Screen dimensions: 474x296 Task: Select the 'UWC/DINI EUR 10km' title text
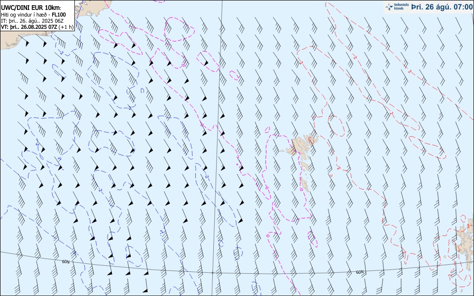[x=31, y=8]
